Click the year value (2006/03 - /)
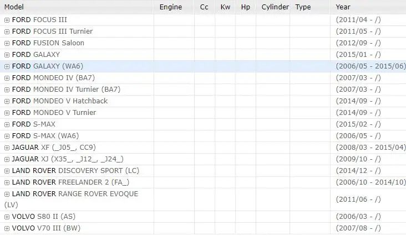The image size is (406, 236). [358, 217]
